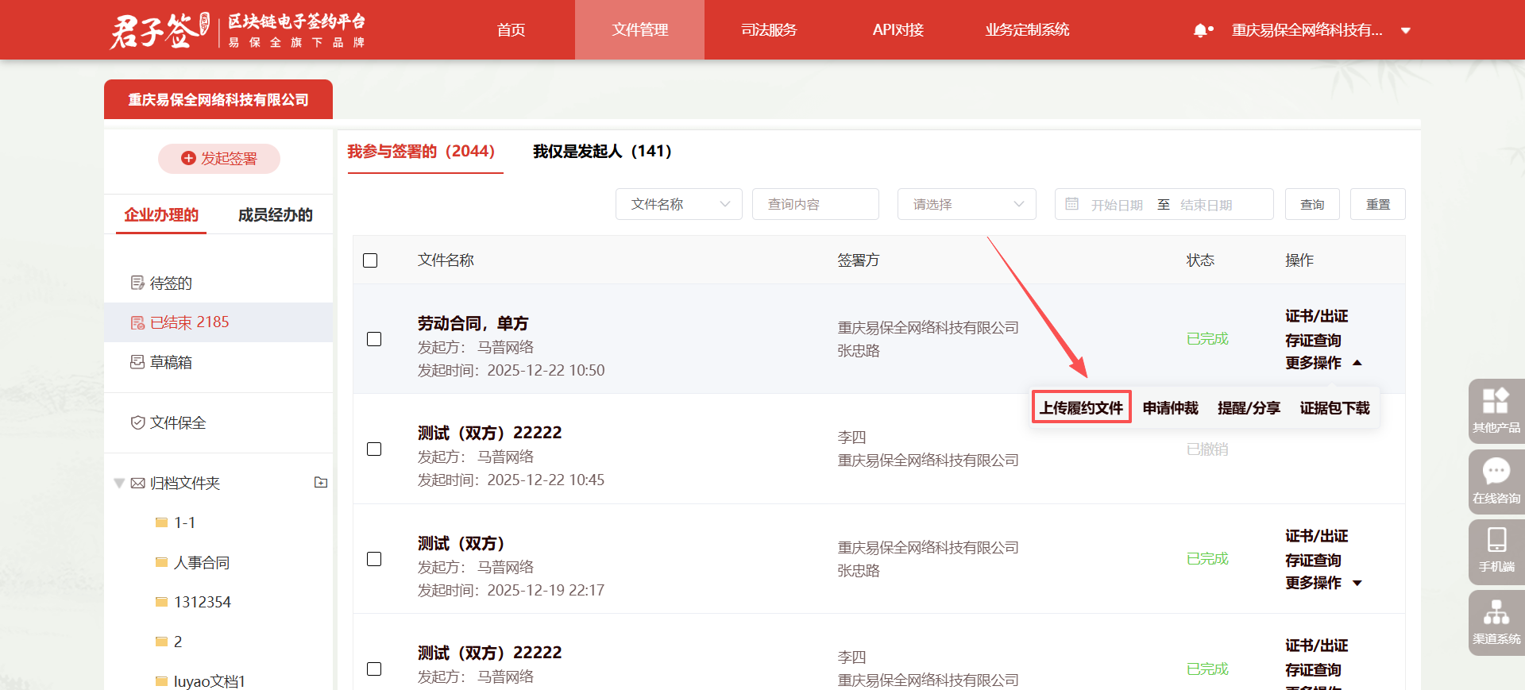
Task: Click the notification bell icon
Action: [1201, 30]
